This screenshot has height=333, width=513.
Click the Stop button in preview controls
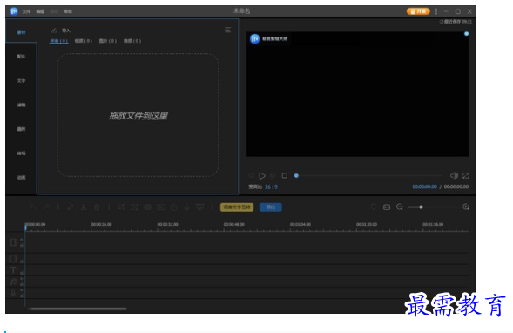point(285,176)
